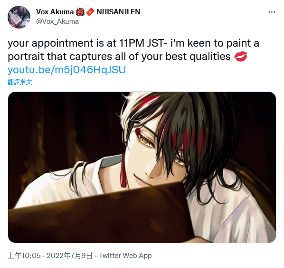Open the @Vox_Akuma handle
The width and height of the screenshot is (284, 268).
(x=57, y=21)
